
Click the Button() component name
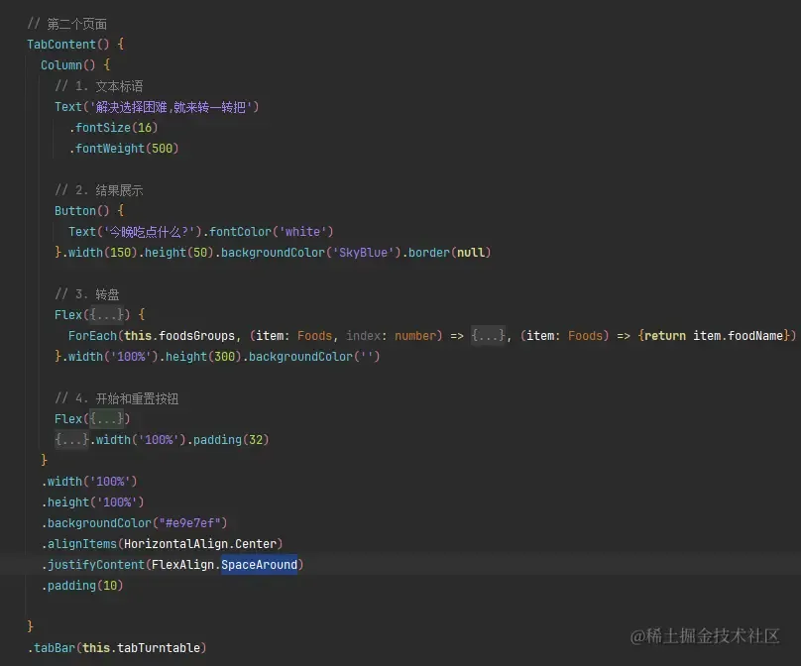point(75,210)
